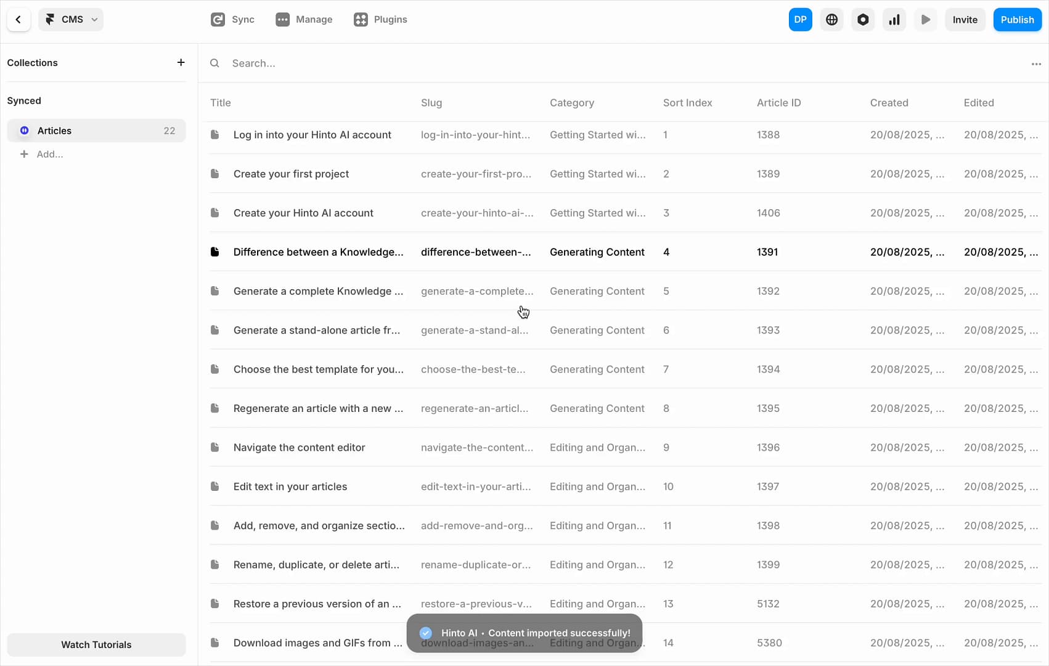Screen dimensions: 1049x666
Task: Open the Sync tab
Action: tap(232, 20)
